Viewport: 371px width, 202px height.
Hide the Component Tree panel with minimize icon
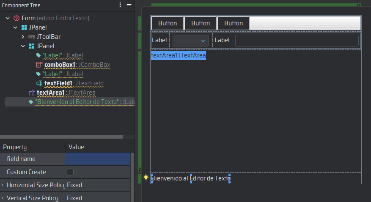tap(129, 5)
